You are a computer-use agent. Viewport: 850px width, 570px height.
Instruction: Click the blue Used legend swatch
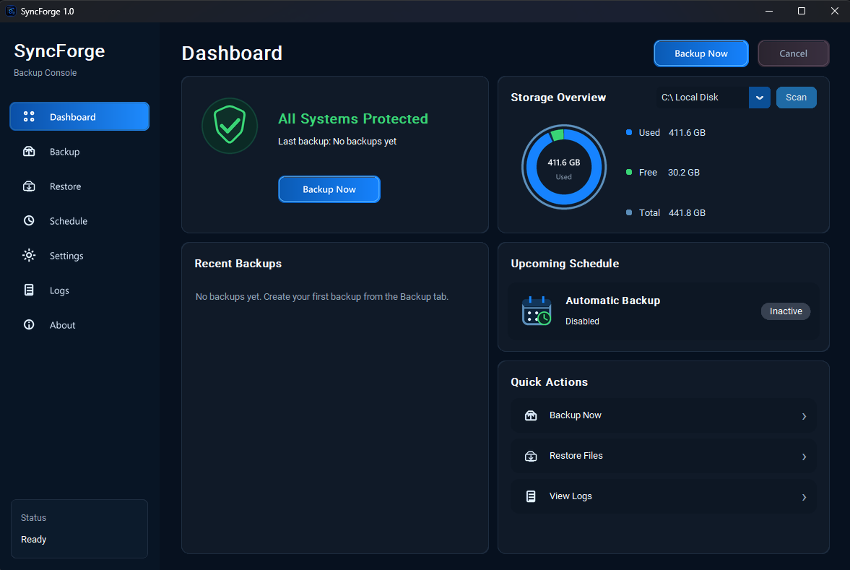tap(629, 132)
